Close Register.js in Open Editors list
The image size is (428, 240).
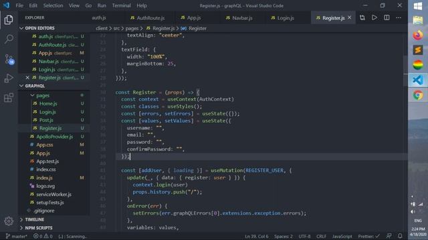click(27, 78)
